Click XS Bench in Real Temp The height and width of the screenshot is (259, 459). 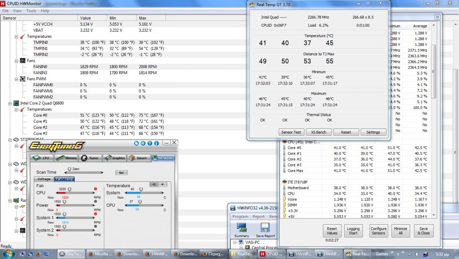319,132
